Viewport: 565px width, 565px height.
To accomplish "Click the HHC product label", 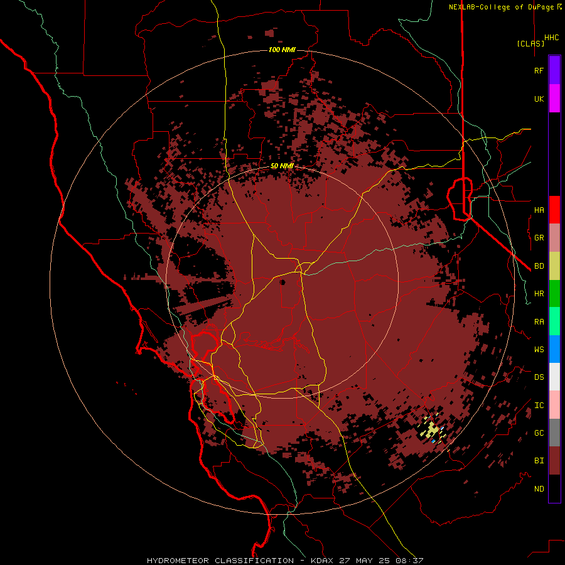I will 551,38.
